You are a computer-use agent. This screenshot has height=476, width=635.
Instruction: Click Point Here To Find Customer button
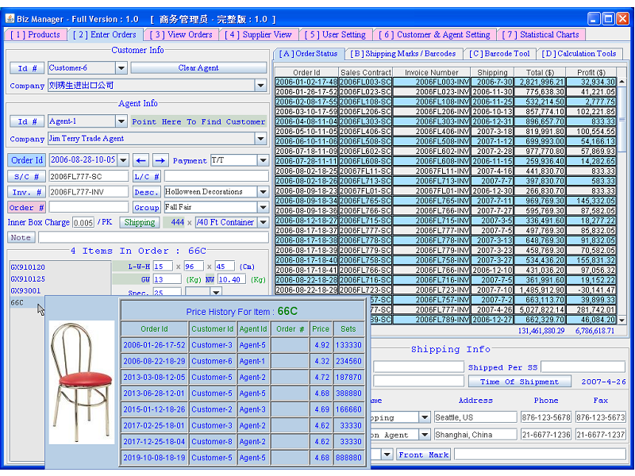point(198,121)
